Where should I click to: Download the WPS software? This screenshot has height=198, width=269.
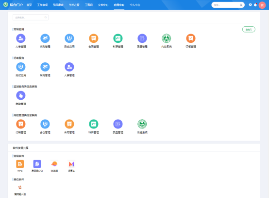20,164
